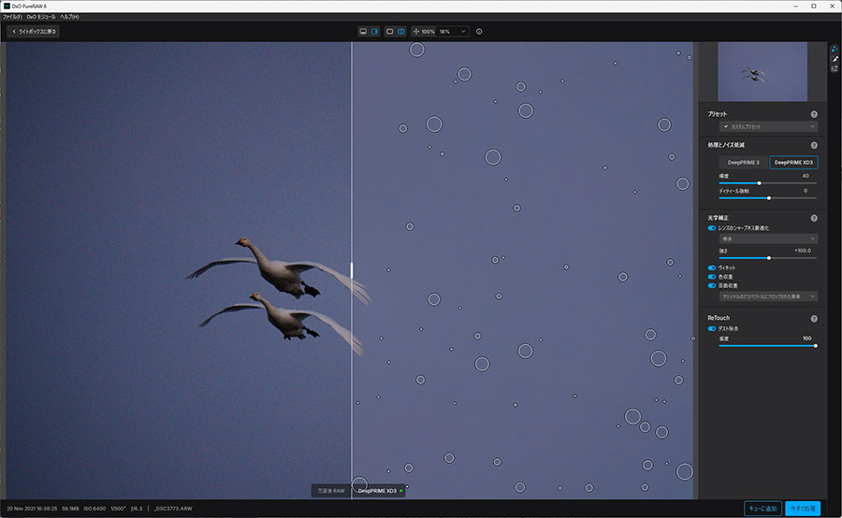Click the info icon in top toolbar
The image size is (842, 518).
coord(479,31)
